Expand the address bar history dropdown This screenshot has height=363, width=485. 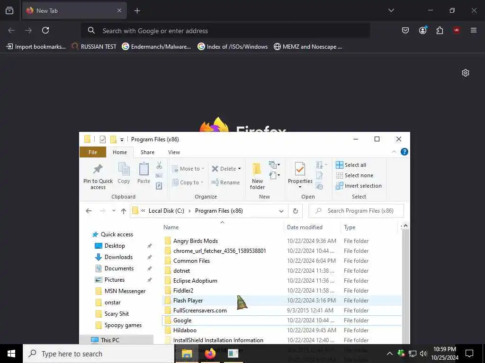coord(281,211)
